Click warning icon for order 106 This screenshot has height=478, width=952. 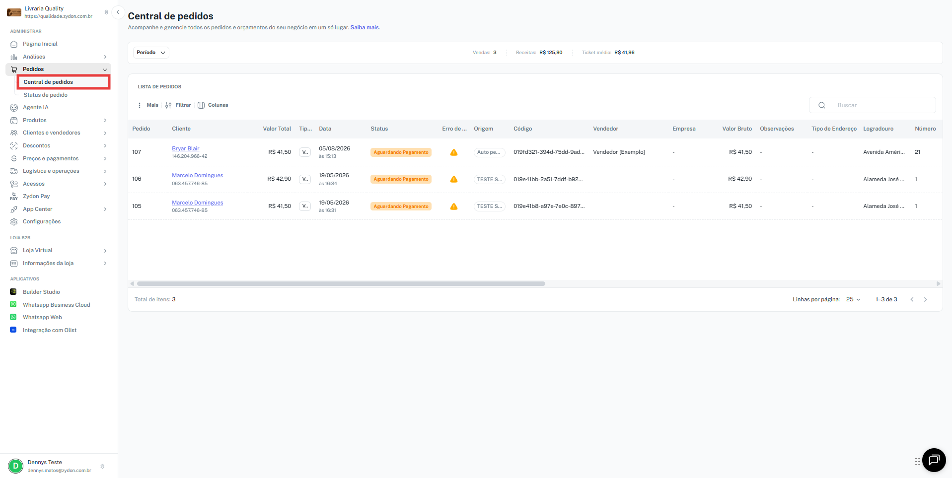(x=454, y=179)
